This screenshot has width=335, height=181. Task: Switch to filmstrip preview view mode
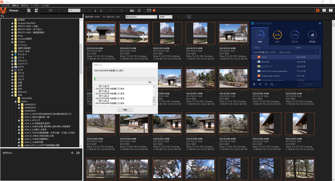click(x=324, y=11)
